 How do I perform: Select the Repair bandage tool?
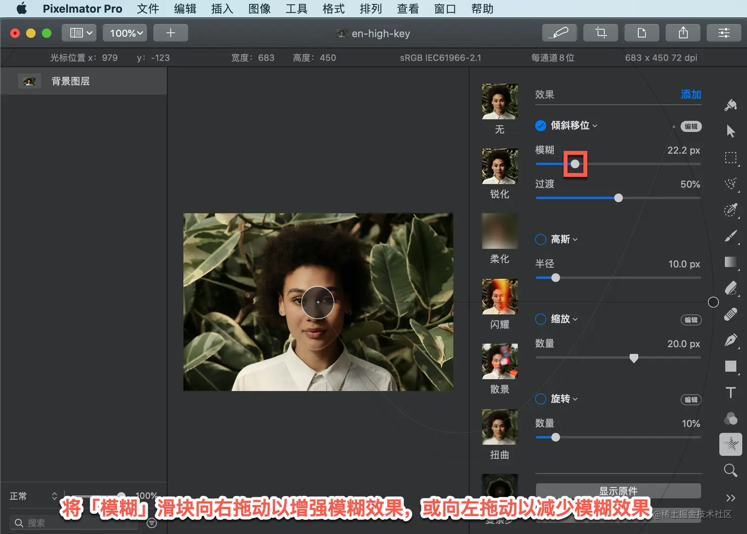click(x=731, y=314)
